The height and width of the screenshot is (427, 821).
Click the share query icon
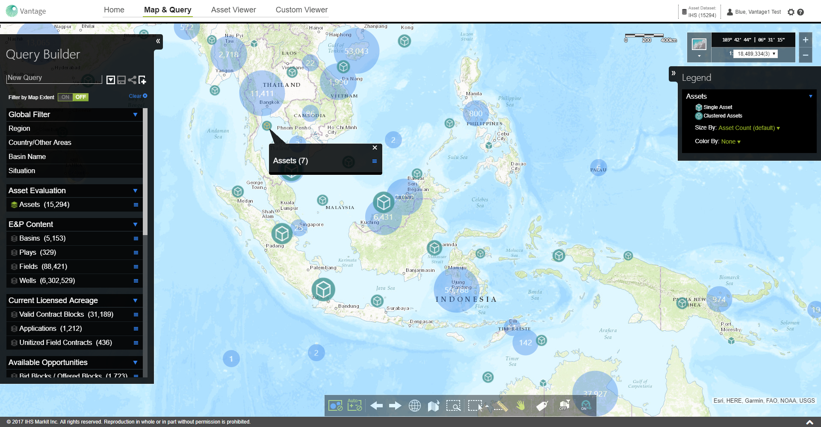132,80
